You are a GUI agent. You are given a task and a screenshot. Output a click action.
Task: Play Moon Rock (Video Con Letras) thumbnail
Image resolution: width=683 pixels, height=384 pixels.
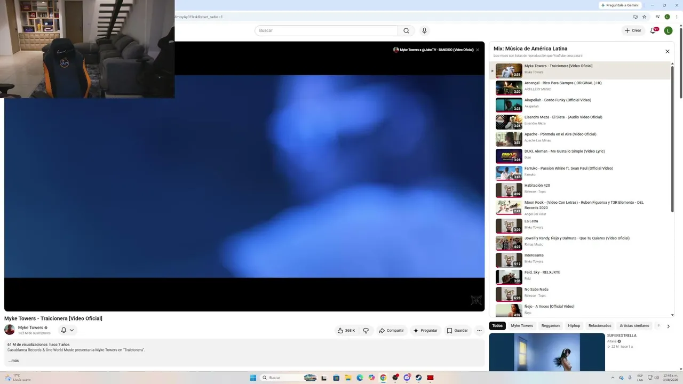pos(509,207)
